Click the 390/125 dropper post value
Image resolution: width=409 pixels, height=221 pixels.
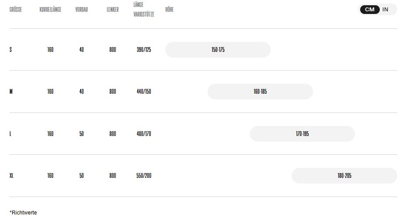(144, 50)
